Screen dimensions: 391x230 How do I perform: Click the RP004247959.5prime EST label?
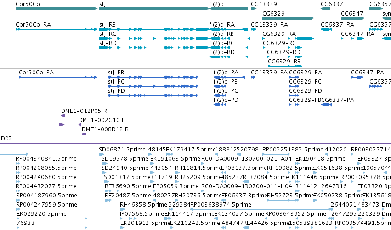coord(46,205)
